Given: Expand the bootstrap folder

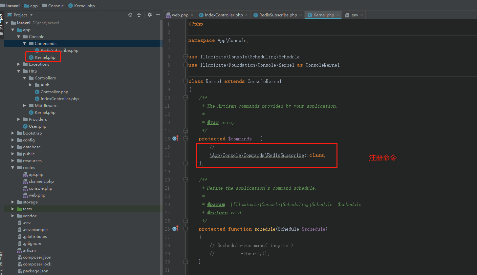Looking at the screenshot, I should (x=13, y=133).
